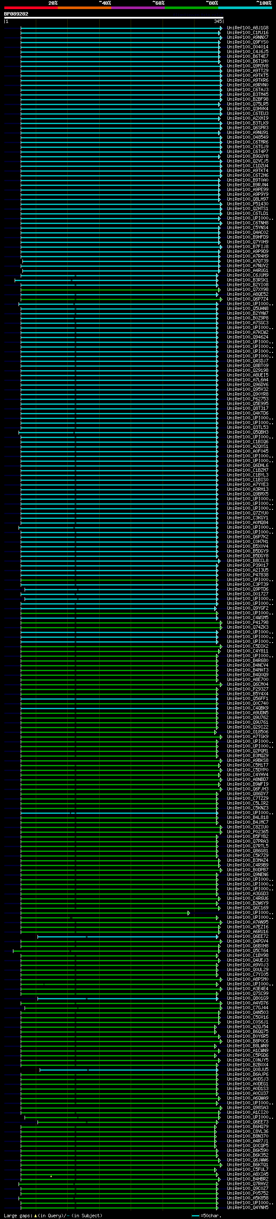Click the cyan alignment bar for UniRef100_A8QE52
The height and width of the screenshot is (1219, 276).
119,294
